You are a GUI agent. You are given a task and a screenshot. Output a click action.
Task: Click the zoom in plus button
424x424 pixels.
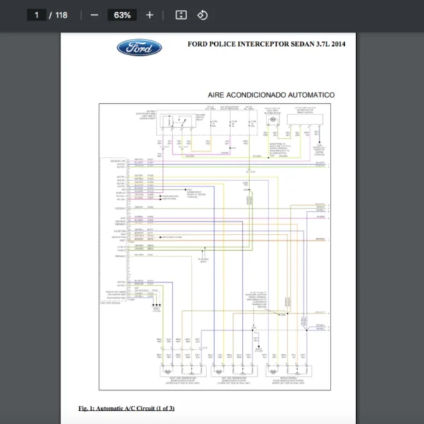(149, 15)
